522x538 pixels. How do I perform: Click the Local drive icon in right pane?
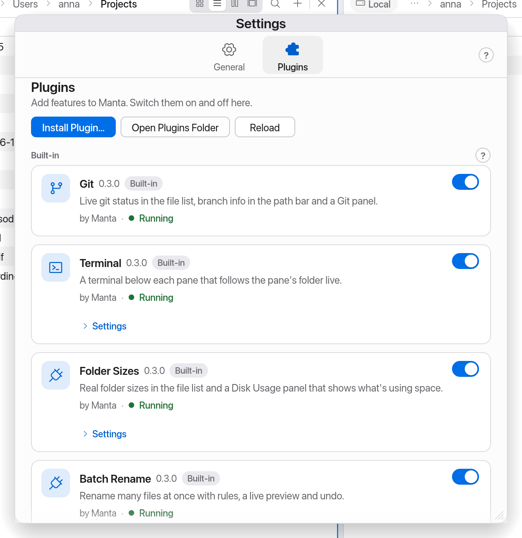360,4
